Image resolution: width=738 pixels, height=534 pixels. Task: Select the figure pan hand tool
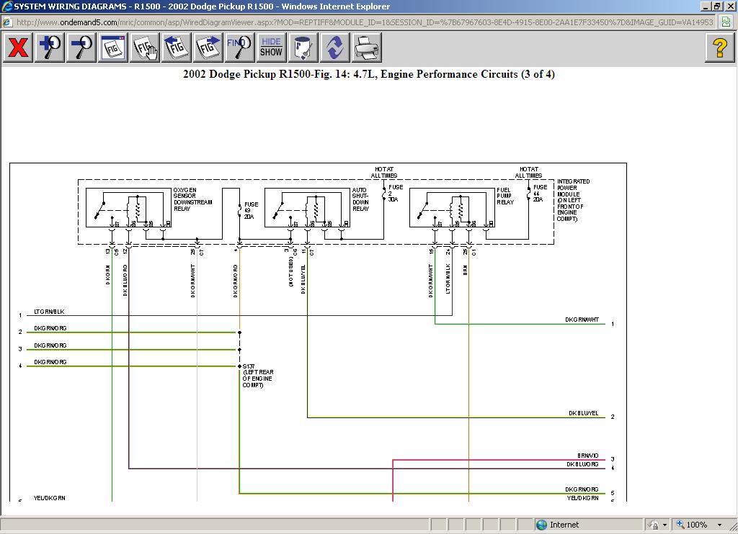[x=145, y=48]
